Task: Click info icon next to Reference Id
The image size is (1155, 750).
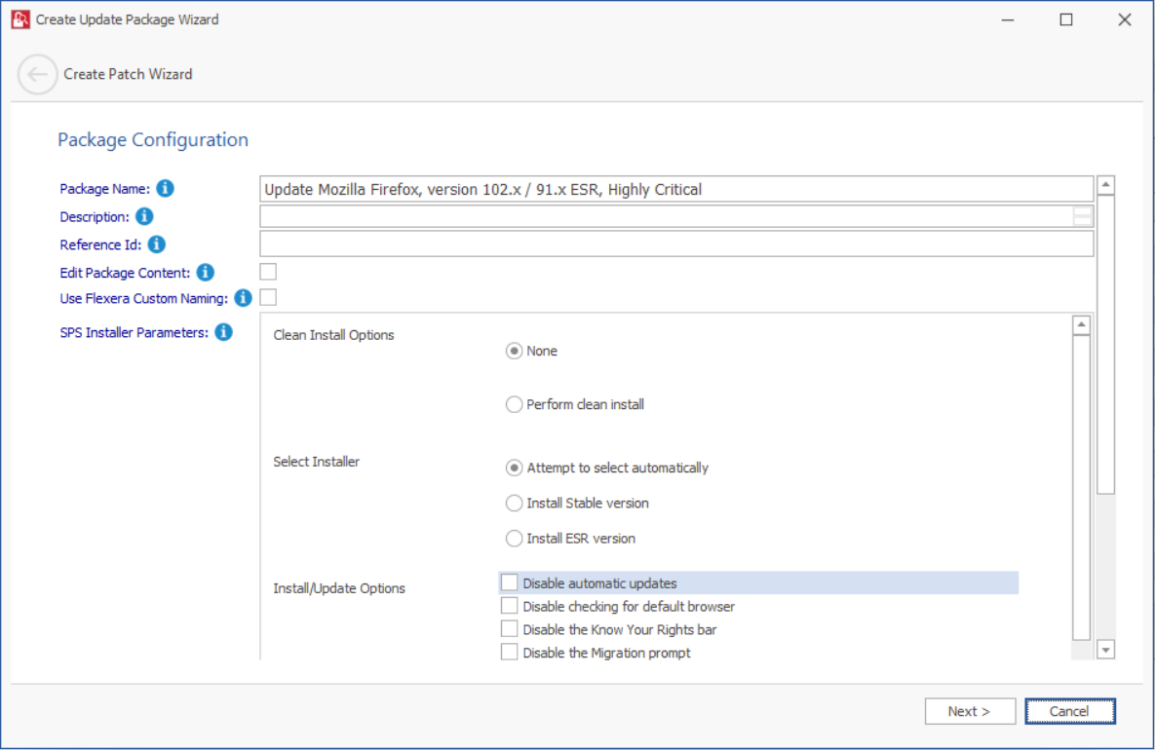Action: coord(156,244)
